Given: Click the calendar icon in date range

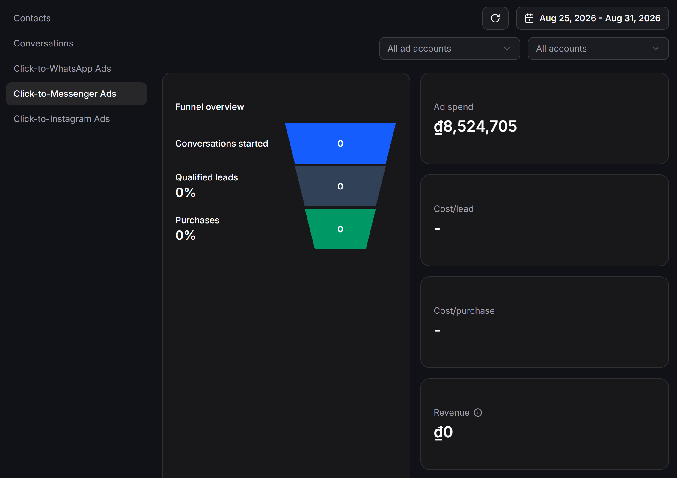Looking at the screenshot, I should [x=529, y=18].
